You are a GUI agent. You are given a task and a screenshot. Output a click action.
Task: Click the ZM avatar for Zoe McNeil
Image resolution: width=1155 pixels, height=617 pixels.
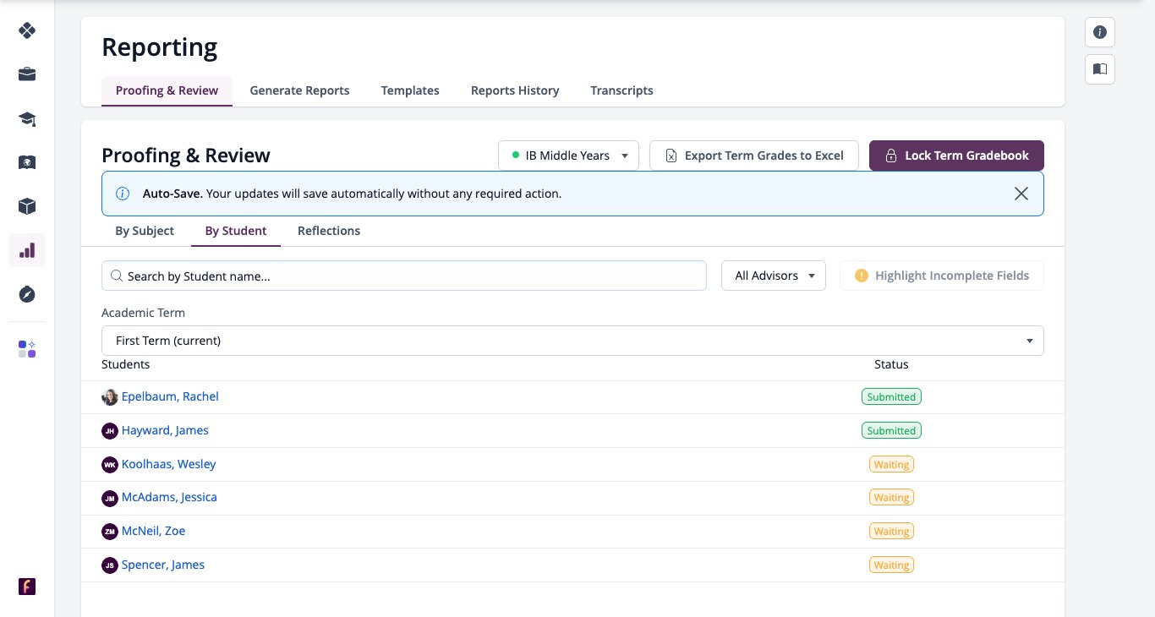pos(110,532)
